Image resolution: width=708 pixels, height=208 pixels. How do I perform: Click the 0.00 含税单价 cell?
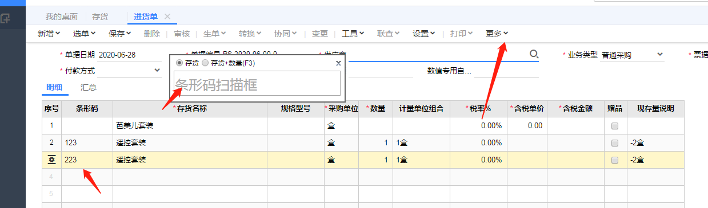[x=527, y=125]
